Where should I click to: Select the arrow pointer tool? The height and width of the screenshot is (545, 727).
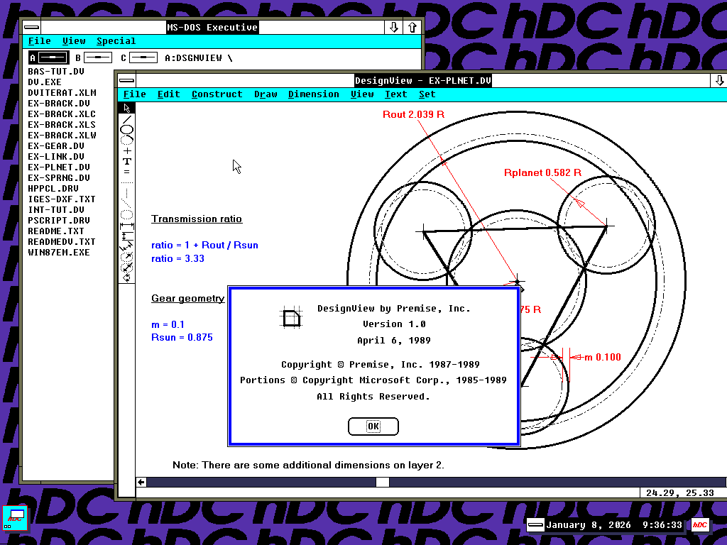[127, 108]
